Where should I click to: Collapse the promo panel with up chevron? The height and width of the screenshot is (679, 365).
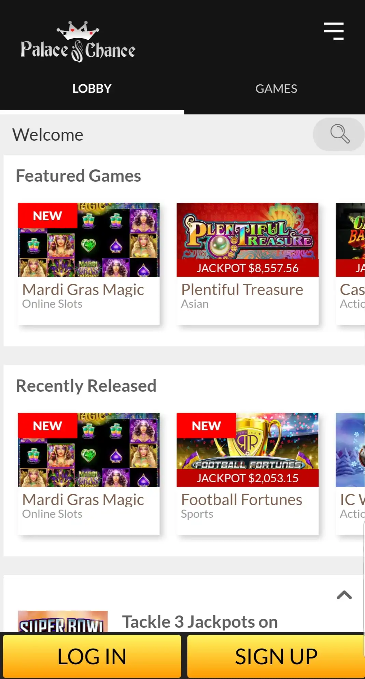(344, 595)
